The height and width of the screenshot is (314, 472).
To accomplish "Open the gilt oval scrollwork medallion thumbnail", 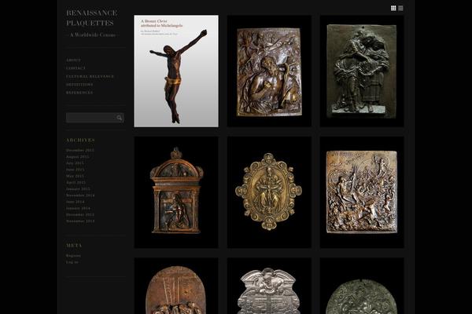I will 269,192.
